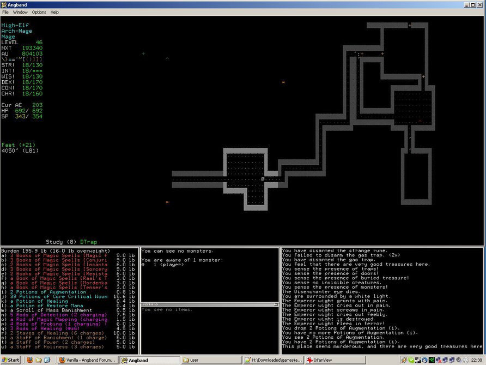Image resolution: width=486 pixels, height=365 pixels.
Task: Launch Firefox from the quick launch bar
Action: coord(29,360)
